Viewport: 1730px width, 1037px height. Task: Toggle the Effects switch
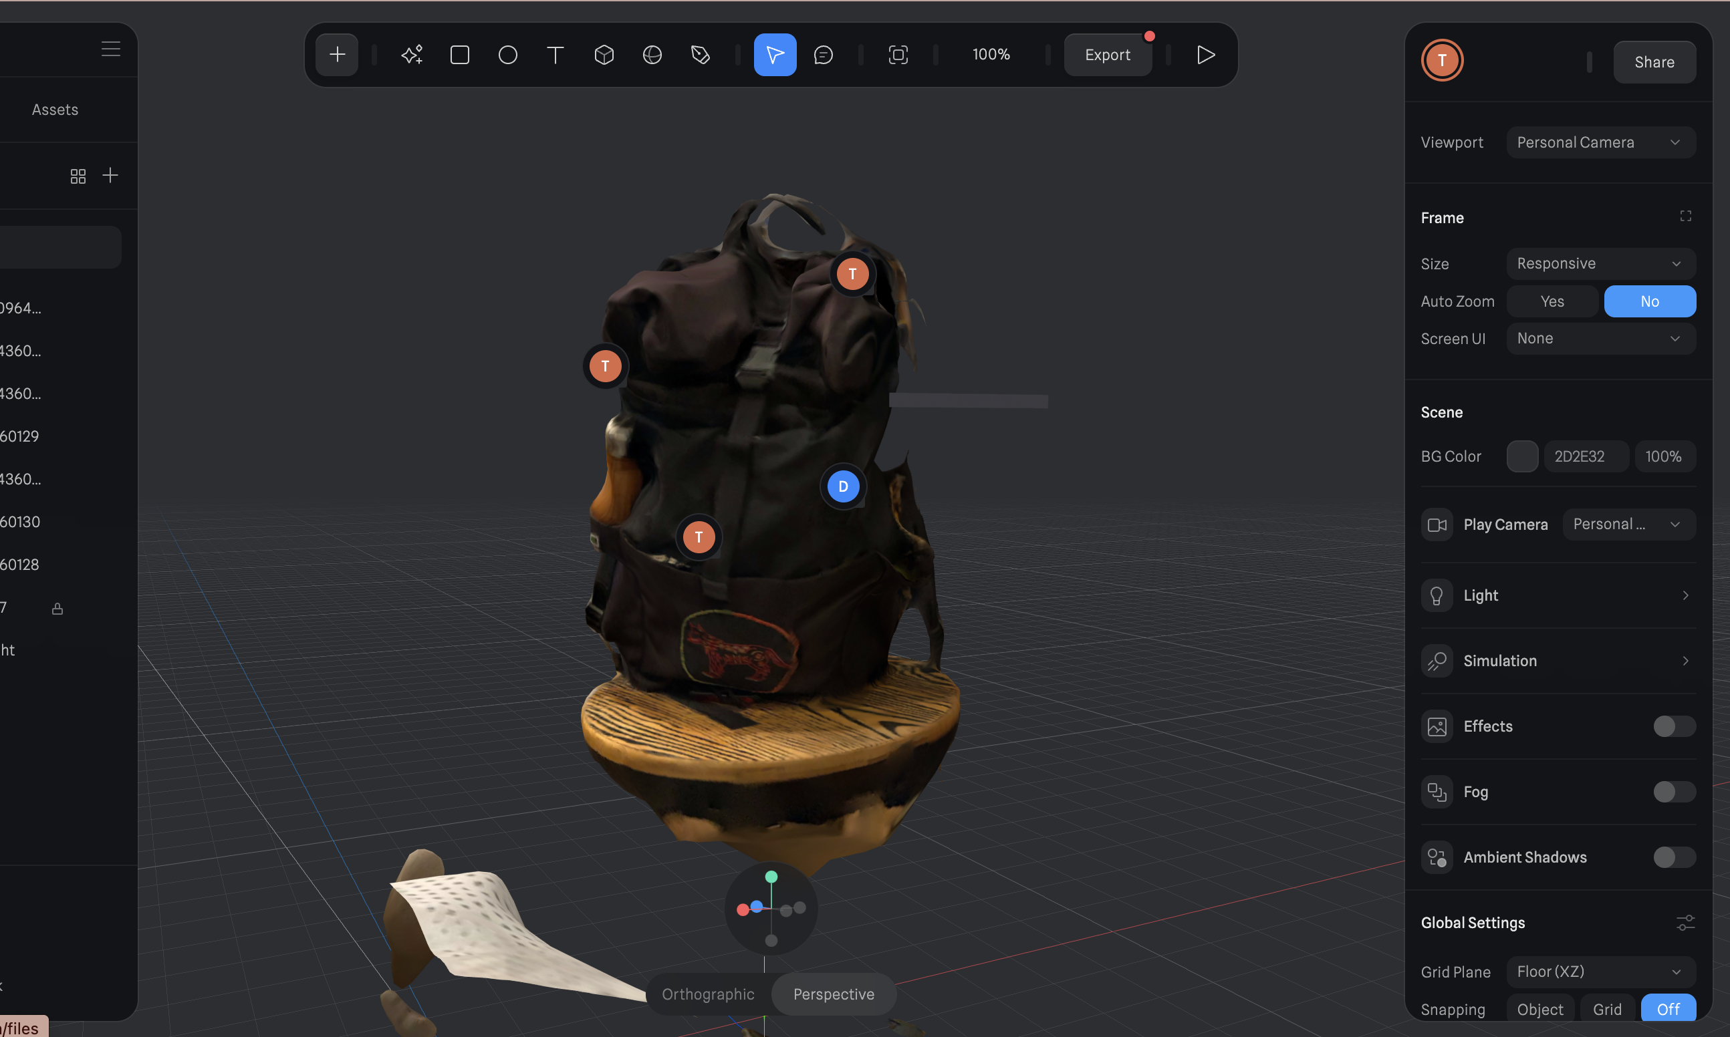pos(1674,726)
